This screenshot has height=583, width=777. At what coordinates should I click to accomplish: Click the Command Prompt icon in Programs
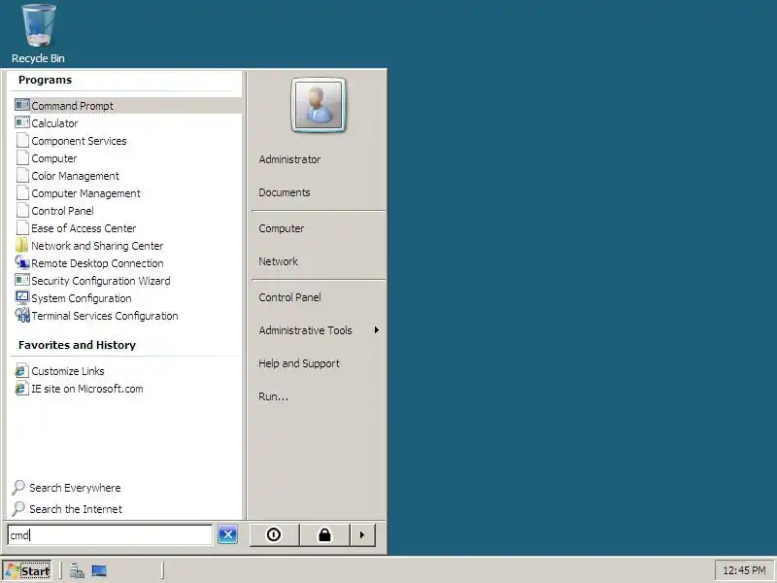click(22, 105)
